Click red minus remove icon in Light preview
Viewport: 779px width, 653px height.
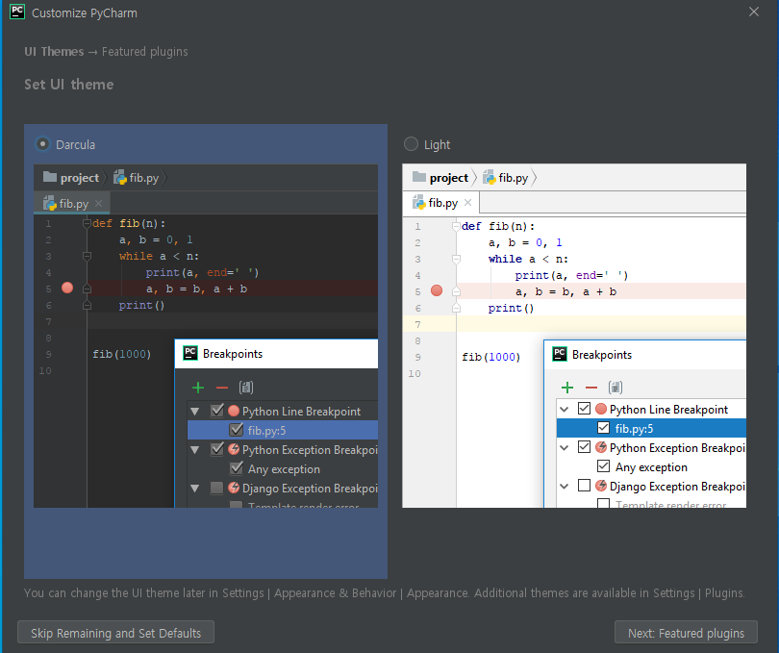(x=591, y=388)
